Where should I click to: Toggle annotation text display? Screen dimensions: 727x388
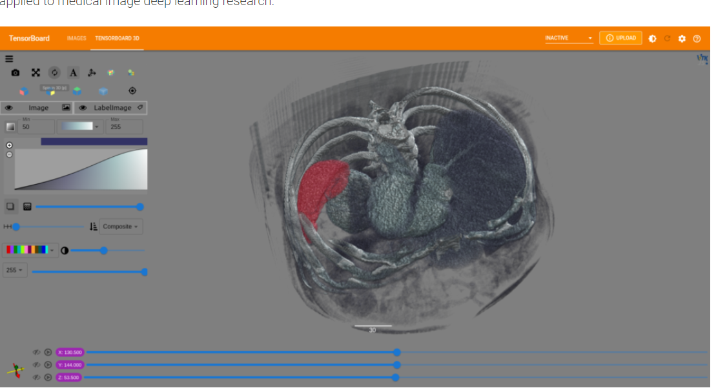pyautogui.click(x=73, y=72)
